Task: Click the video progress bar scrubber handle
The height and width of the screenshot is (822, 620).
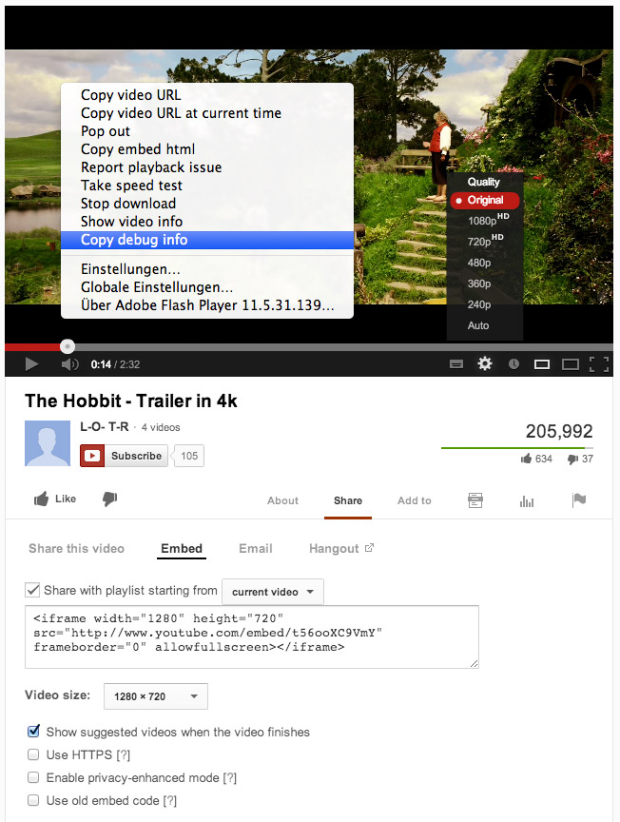Action: coord(68,346)
